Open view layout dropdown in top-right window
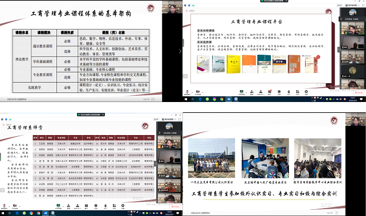Screen dimensions: 366x216 click(x=352, y=5)
